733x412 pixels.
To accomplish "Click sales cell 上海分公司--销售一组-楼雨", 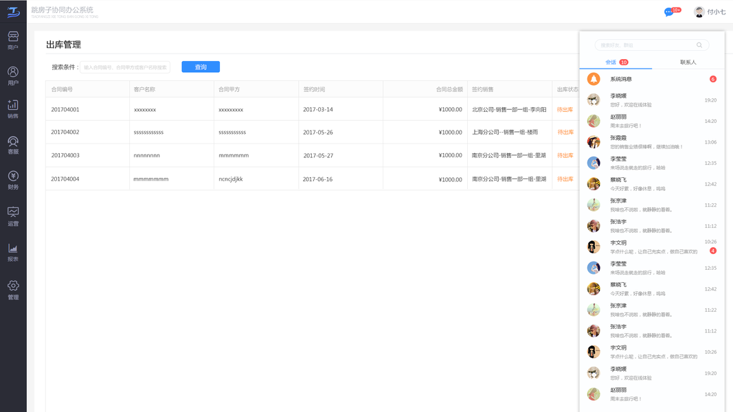I will (505, 133).
